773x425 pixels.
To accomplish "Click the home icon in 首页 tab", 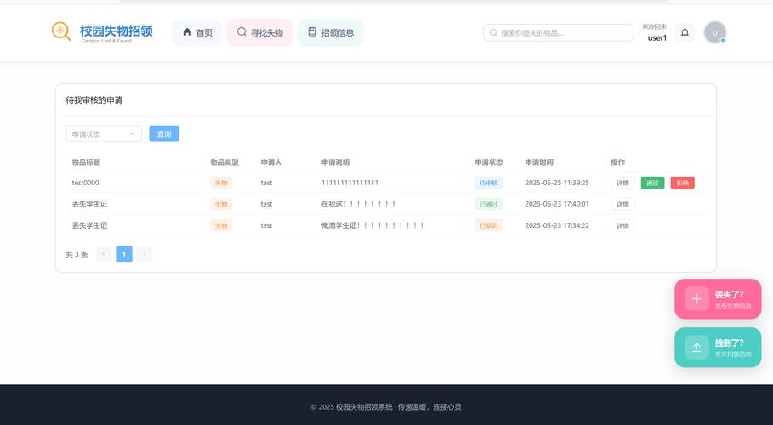I will 187,32.
